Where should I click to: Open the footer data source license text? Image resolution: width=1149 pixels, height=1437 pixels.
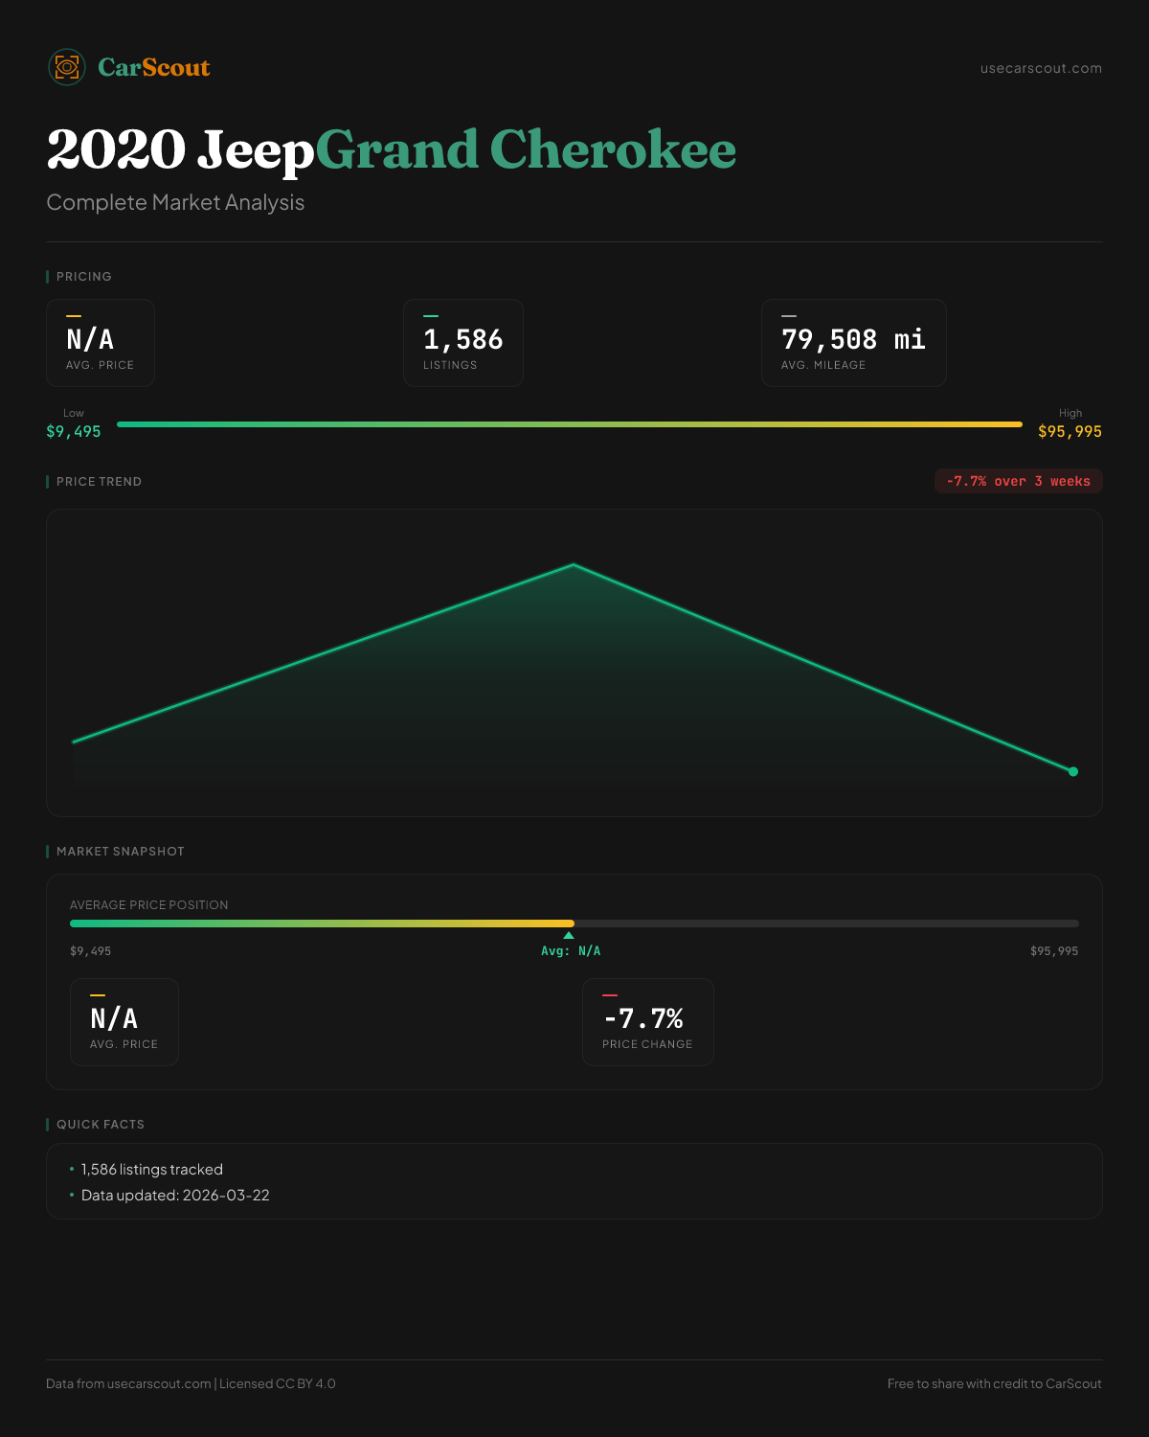pyautogui.click(x=191, y=1383)
